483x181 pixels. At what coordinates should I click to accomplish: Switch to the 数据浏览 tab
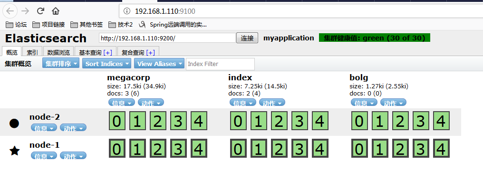coord(58,52)
